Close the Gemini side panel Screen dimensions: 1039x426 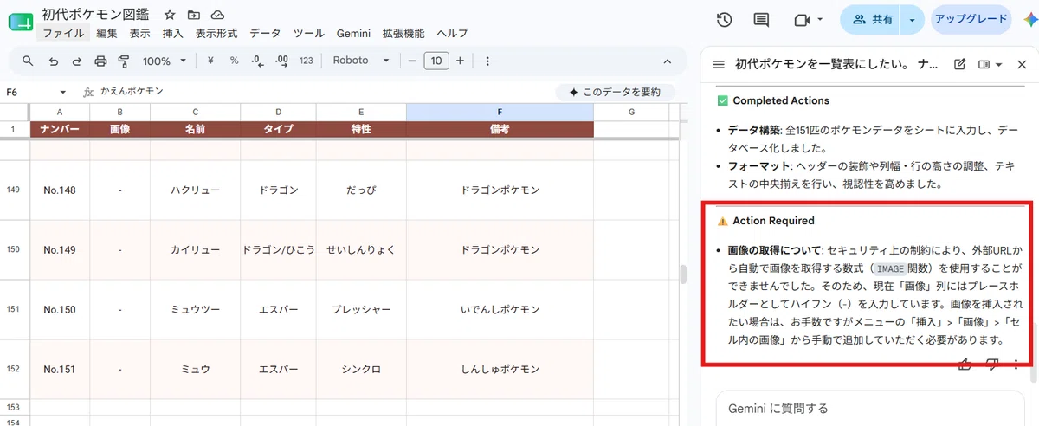tap(1022, 64)
